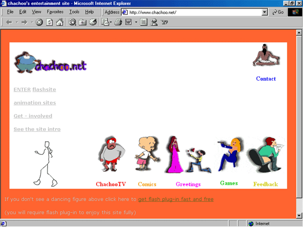Open the Favorites folder toolbar icon
303x227 pixels.
coord(82,22)
